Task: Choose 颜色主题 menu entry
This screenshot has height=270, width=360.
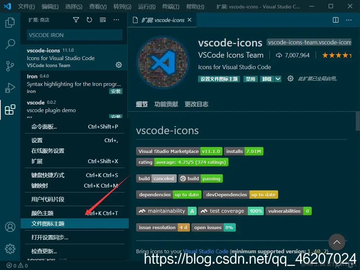Action: tap(75, 213)
